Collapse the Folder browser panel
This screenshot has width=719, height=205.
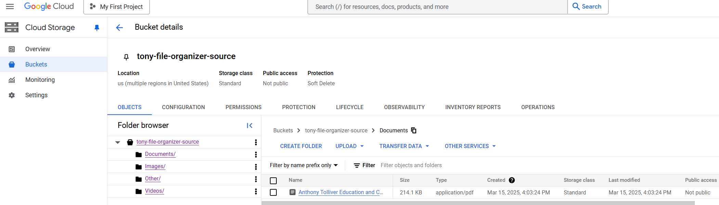coord(250,126)
